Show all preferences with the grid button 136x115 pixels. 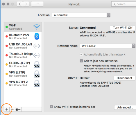click(37, 4)
